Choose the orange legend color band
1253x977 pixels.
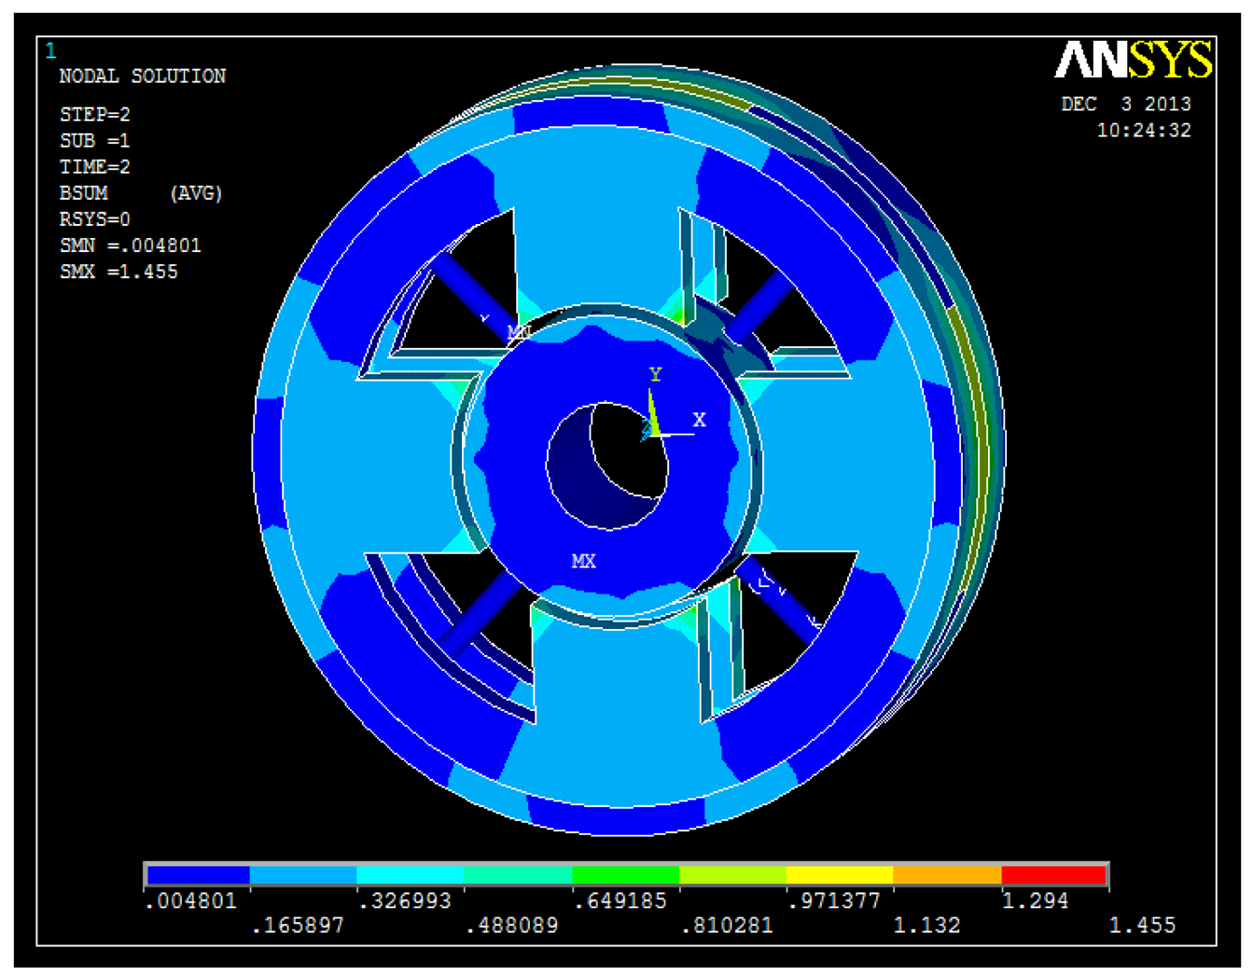pyautogui.click(x=946, y=875)
